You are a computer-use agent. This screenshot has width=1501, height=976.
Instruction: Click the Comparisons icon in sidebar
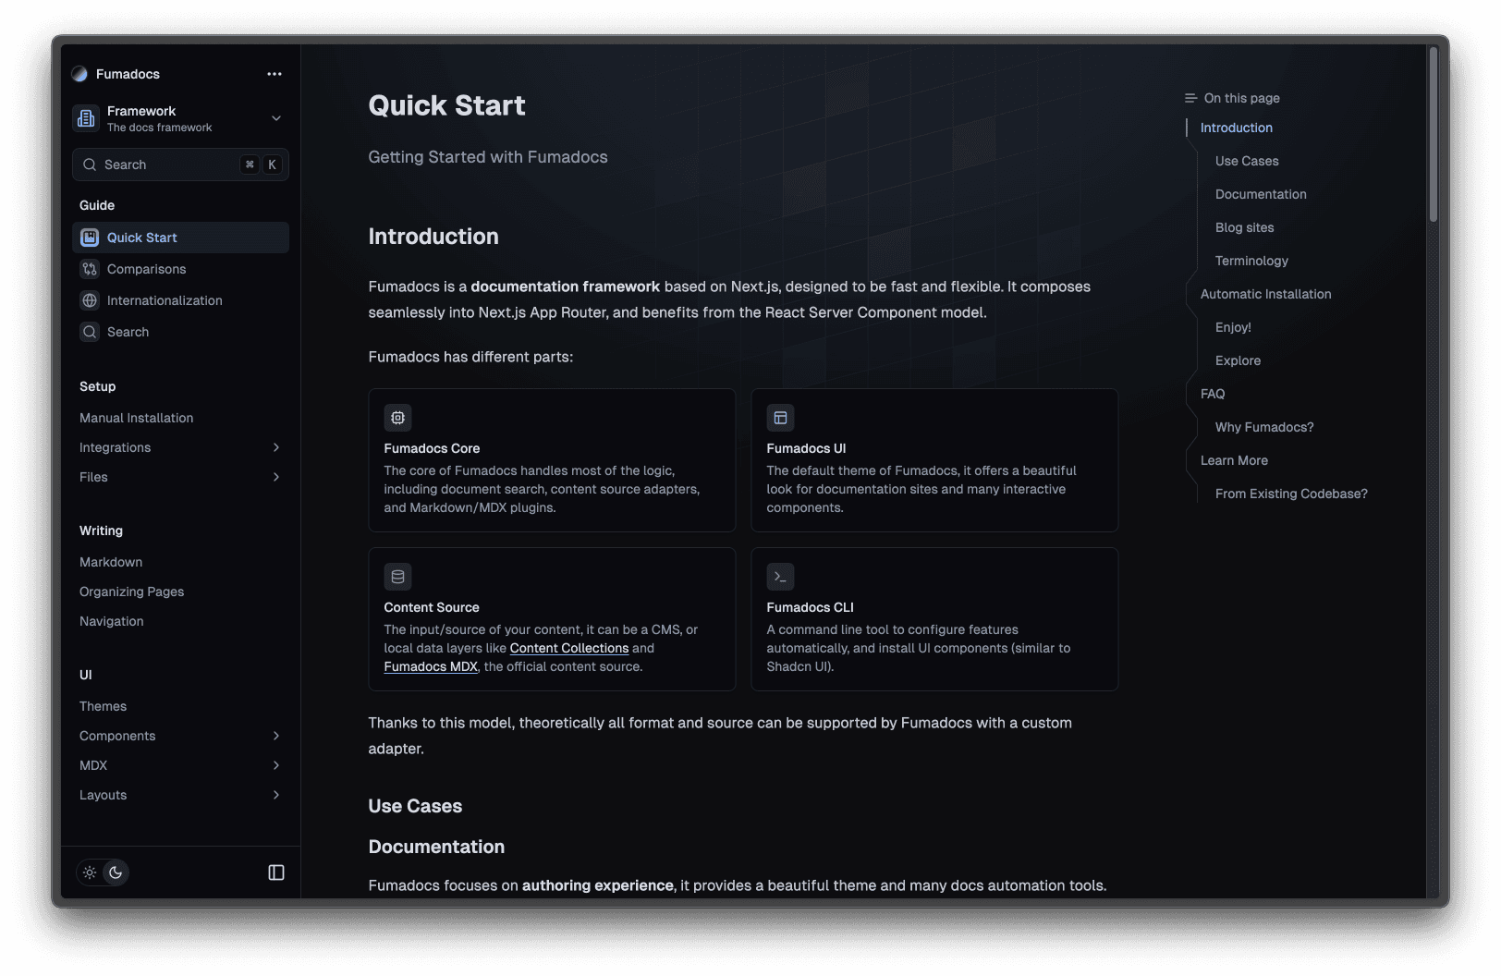point(90,269)
